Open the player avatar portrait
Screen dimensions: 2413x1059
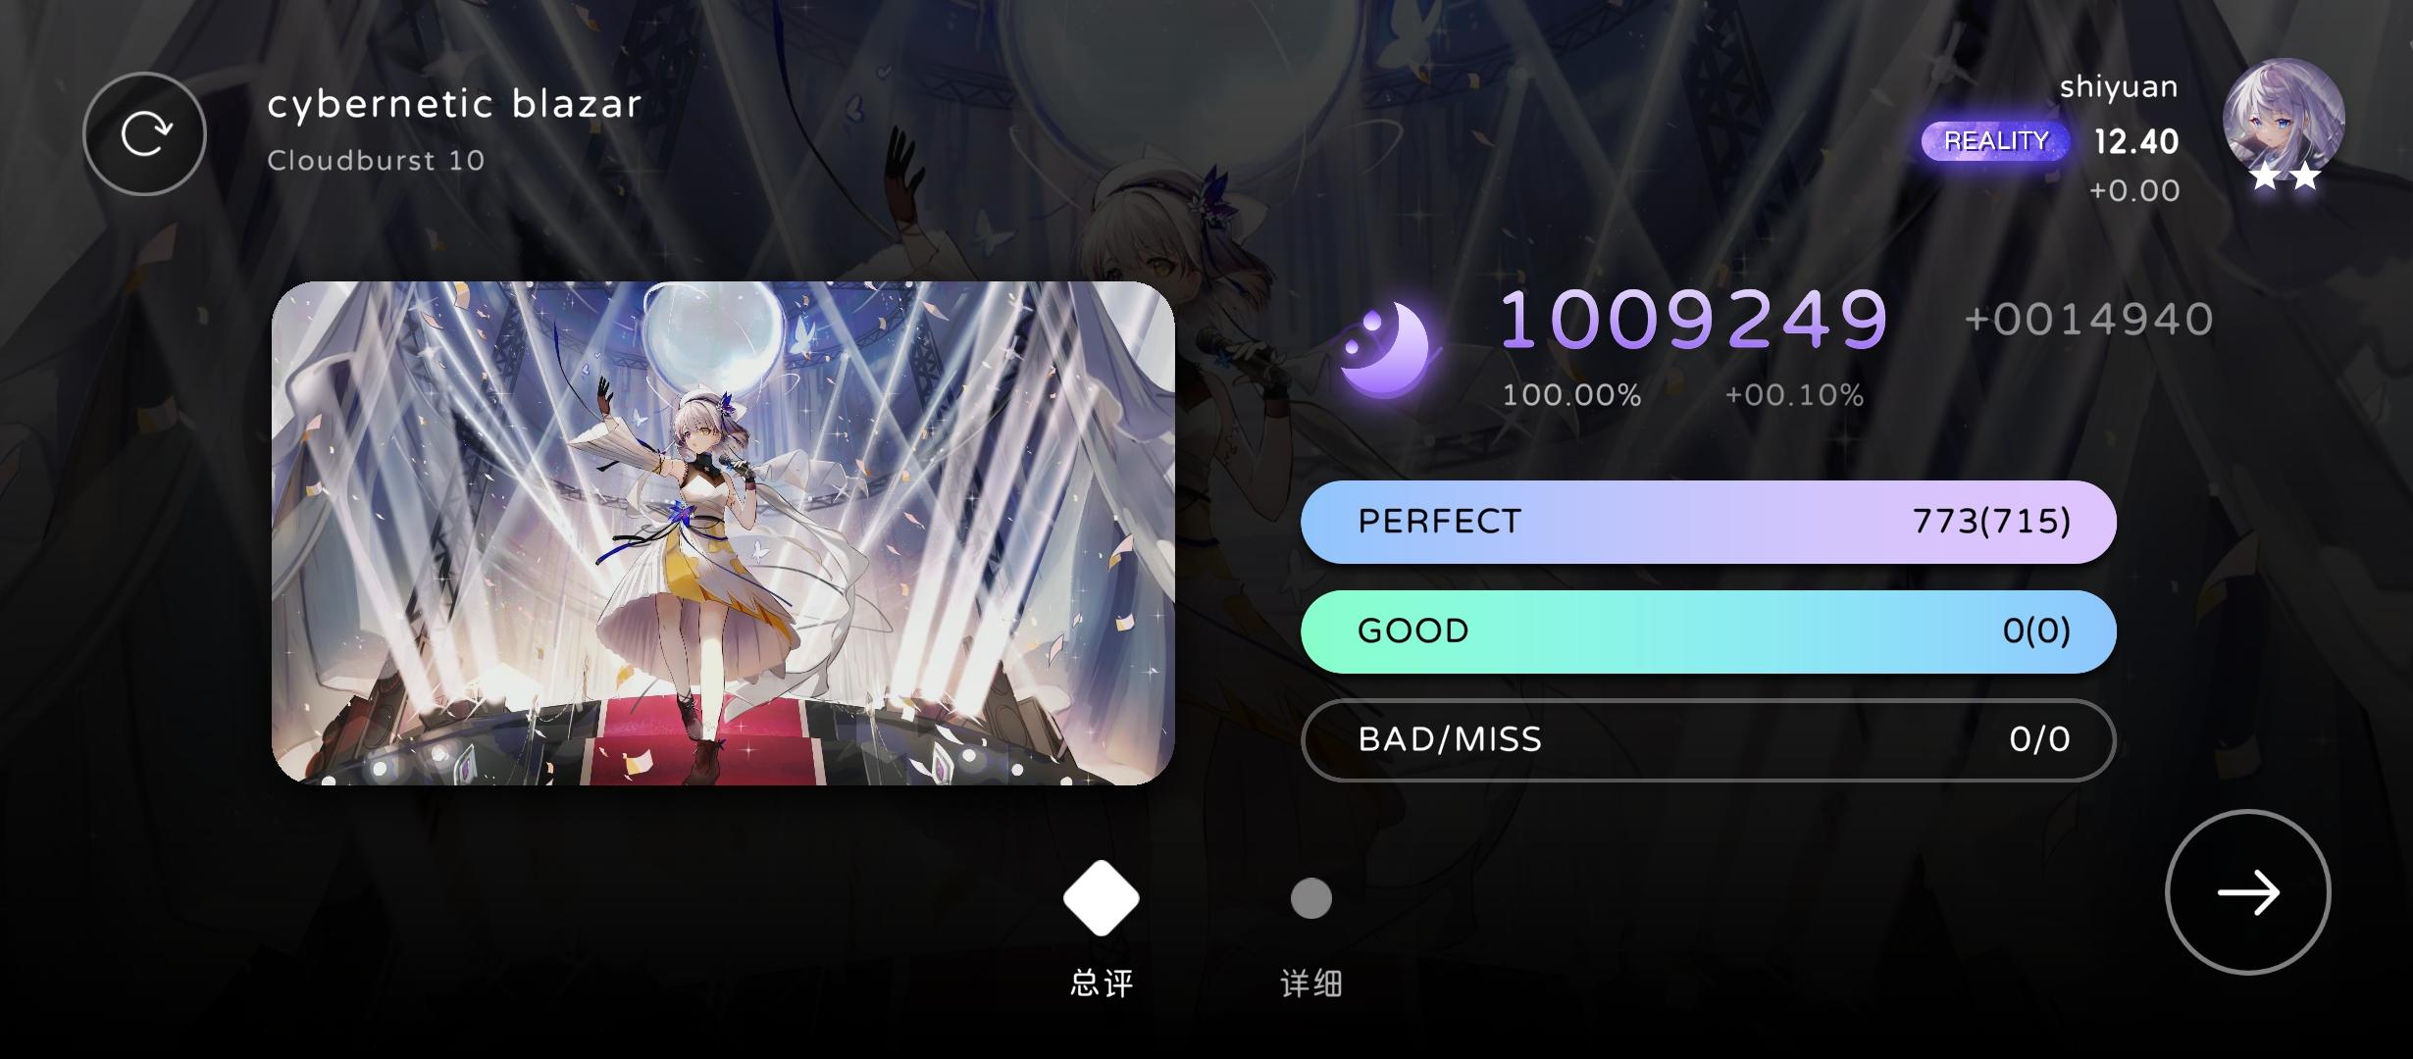pyautogui.click(x=2284, y=120)
